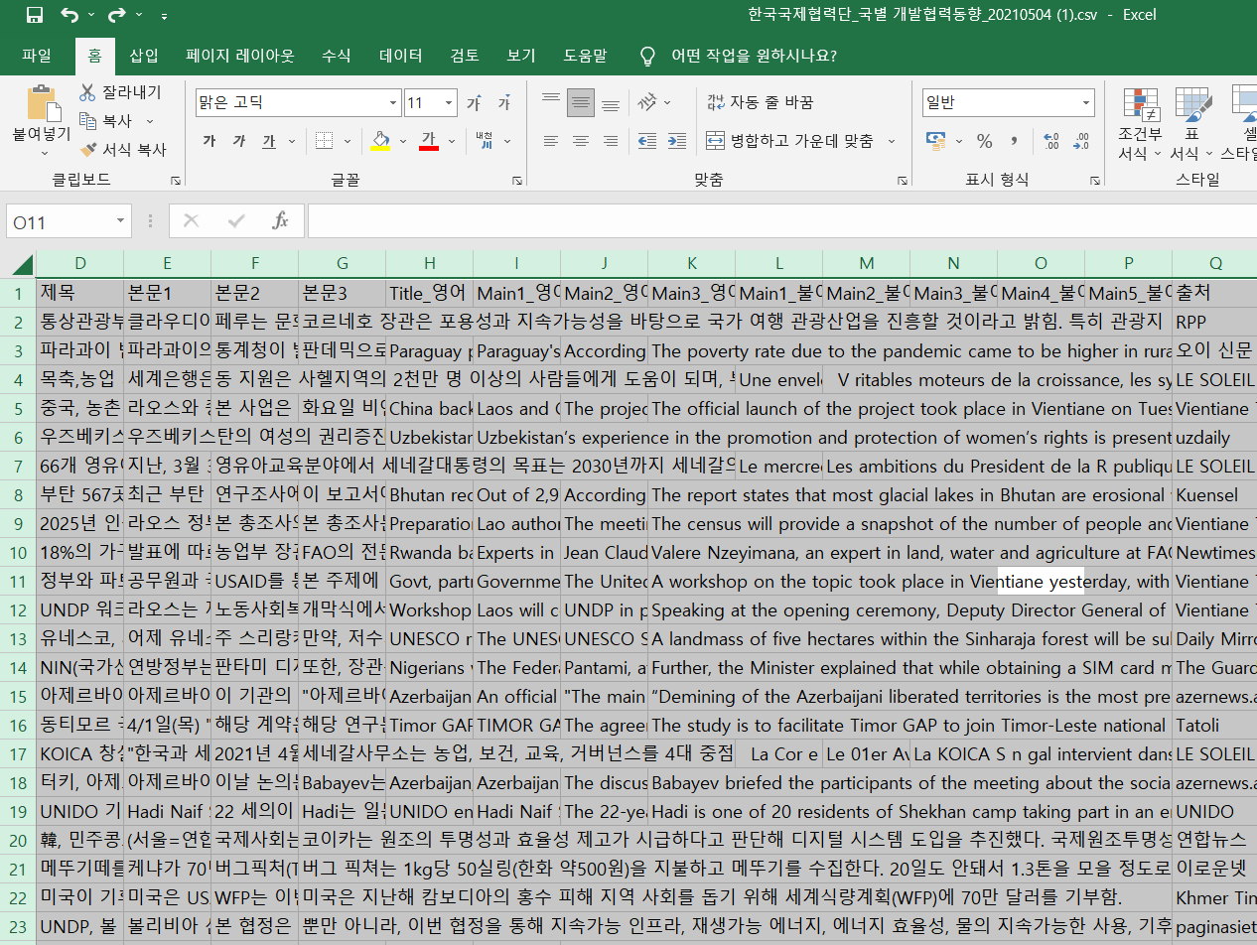
Task: Open fill color palette dropdown arrow
Action: pos(403,141)
